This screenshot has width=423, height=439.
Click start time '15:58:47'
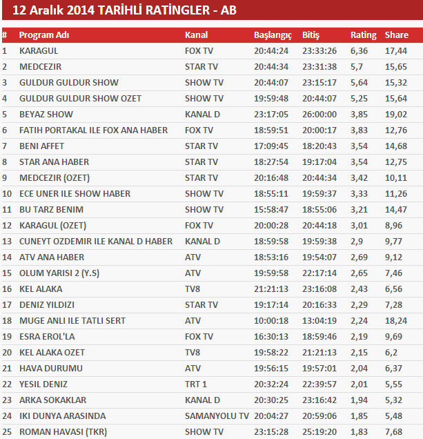[x=271, y=210]
